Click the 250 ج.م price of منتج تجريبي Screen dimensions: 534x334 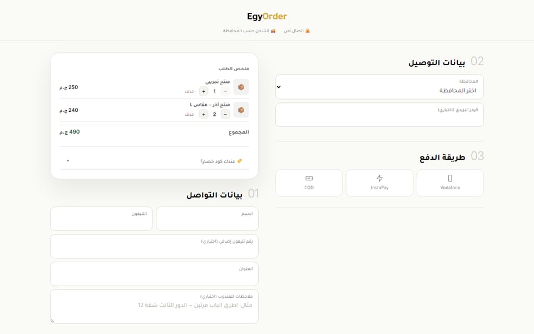pos(69,87)
